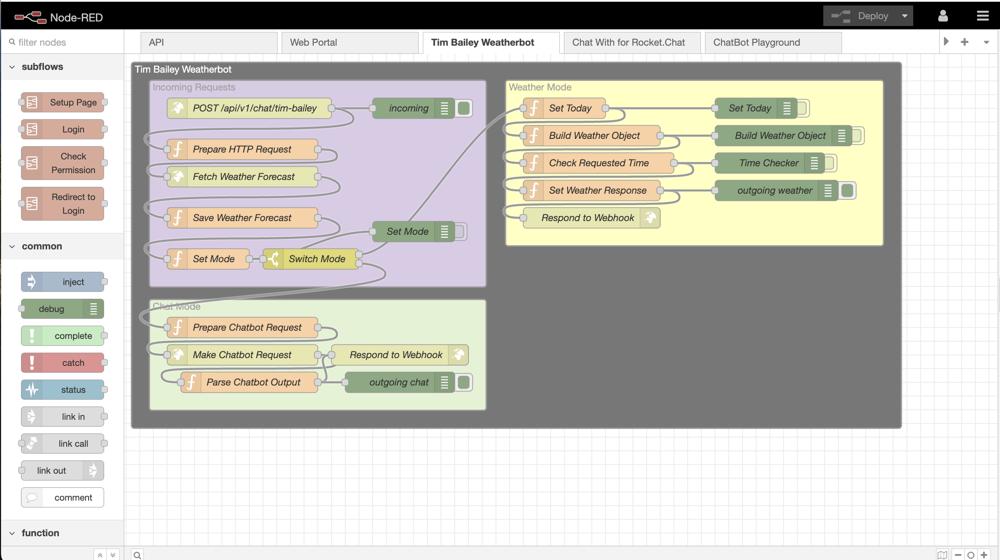Select the link in palette node
Image resolution: width=1000 pixels, height=560 pixels.
pyautogui.click(x=63, y=417)
